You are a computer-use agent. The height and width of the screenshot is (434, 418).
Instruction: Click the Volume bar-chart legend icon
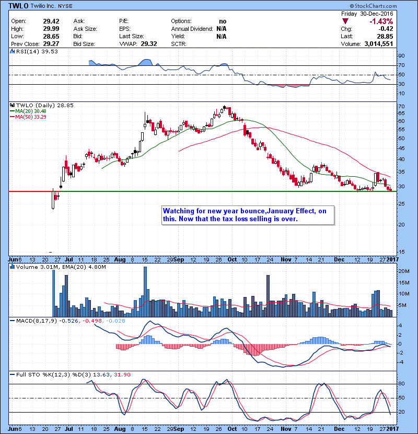tap(12, 267)
